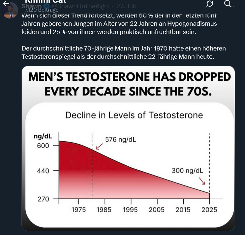Click the red arrow pointing at 576 ng/dL
Viewport: 245px width, 235px height.
[x=99, y=147]
